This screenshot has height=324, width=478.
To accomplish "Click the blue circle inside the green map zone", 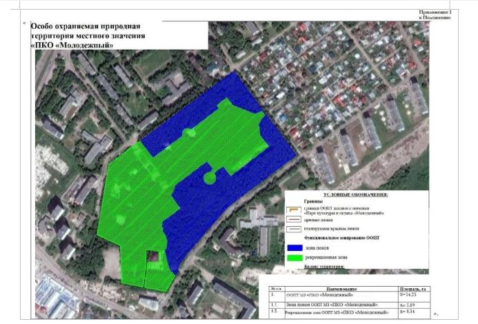I will click(x=208, y=179).
